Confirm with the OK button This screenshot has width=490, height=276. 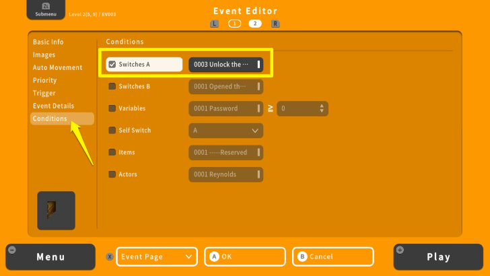(x=245, y=256)
